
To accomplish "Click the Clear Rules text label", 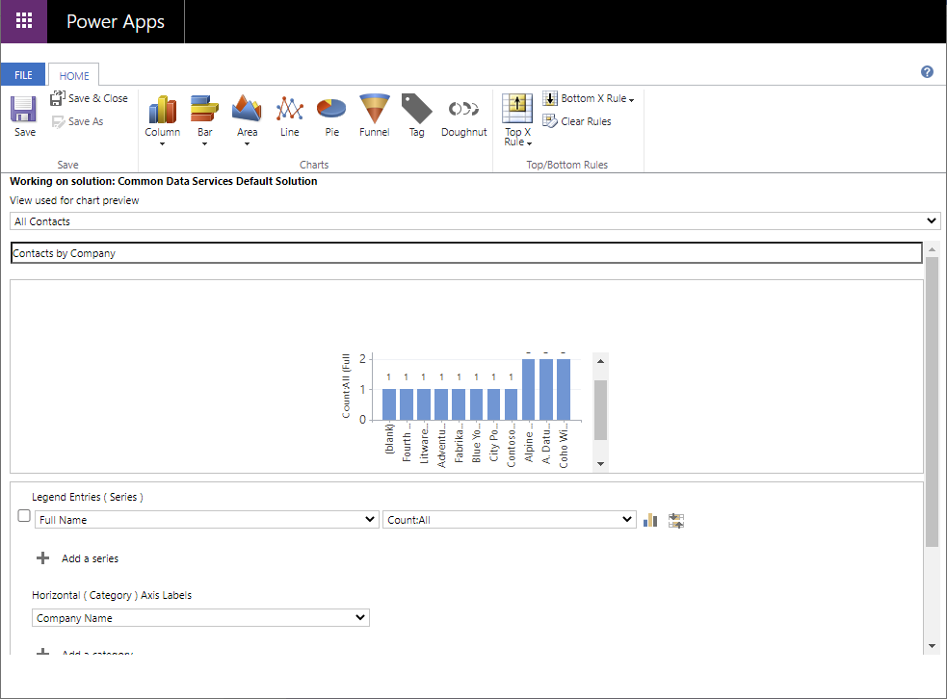I will click(x=586, y=121).
